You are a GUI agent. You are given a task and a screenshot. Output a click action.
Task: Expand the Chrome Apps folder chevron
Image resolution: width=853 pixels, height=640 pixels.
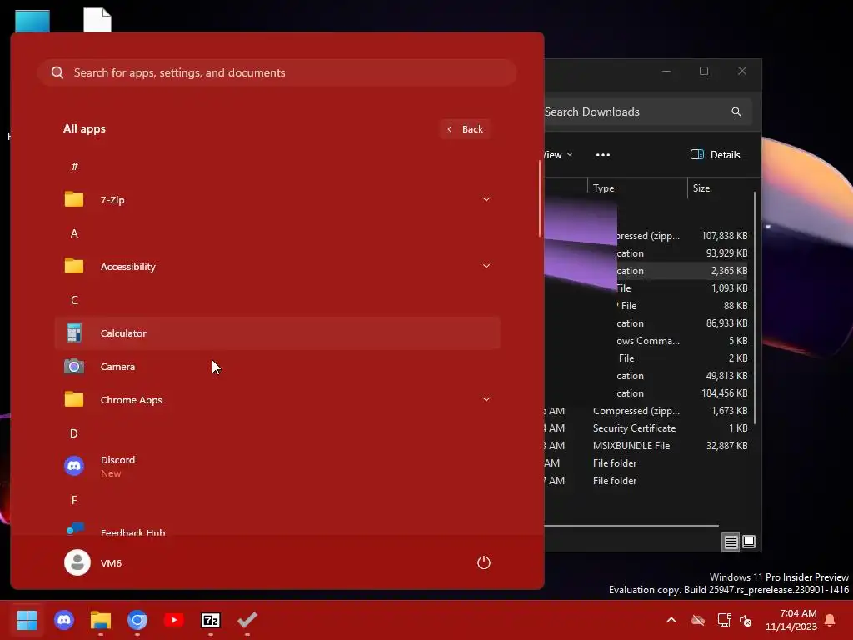pyautogui.click(x=486, y=399)
